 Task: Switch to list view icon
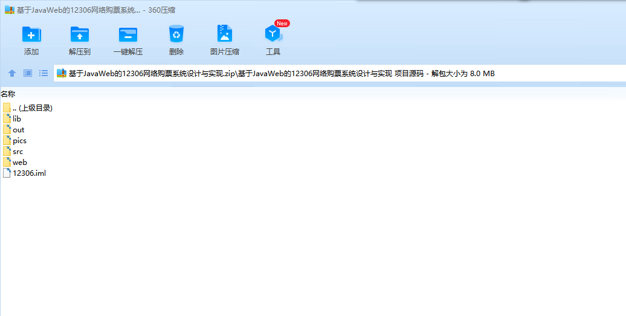44,73
